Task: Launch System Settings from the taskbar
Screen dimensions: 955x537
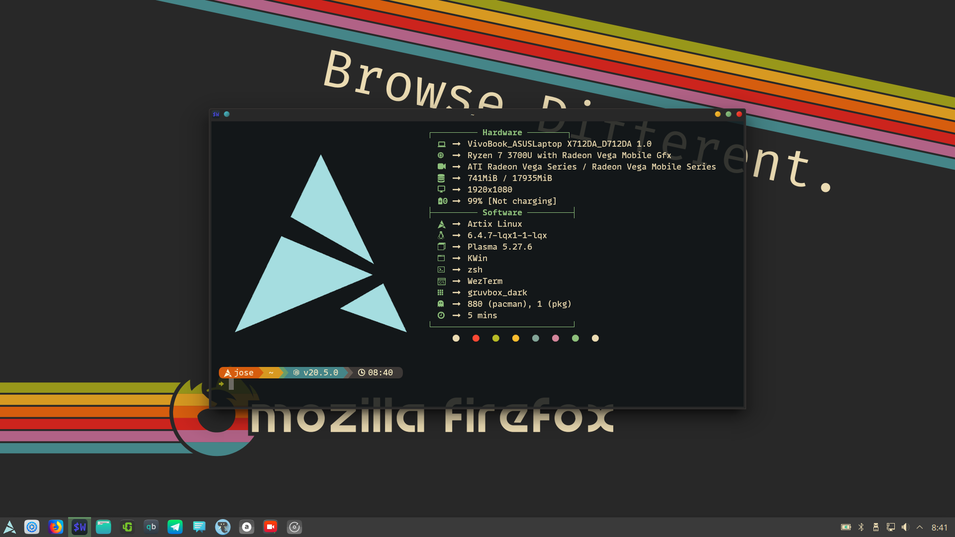Action: coord(32,527)
